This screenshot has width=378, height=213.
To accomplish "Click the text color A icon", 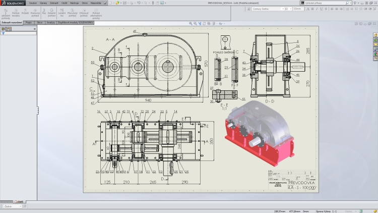I will (x=308, y=9).
